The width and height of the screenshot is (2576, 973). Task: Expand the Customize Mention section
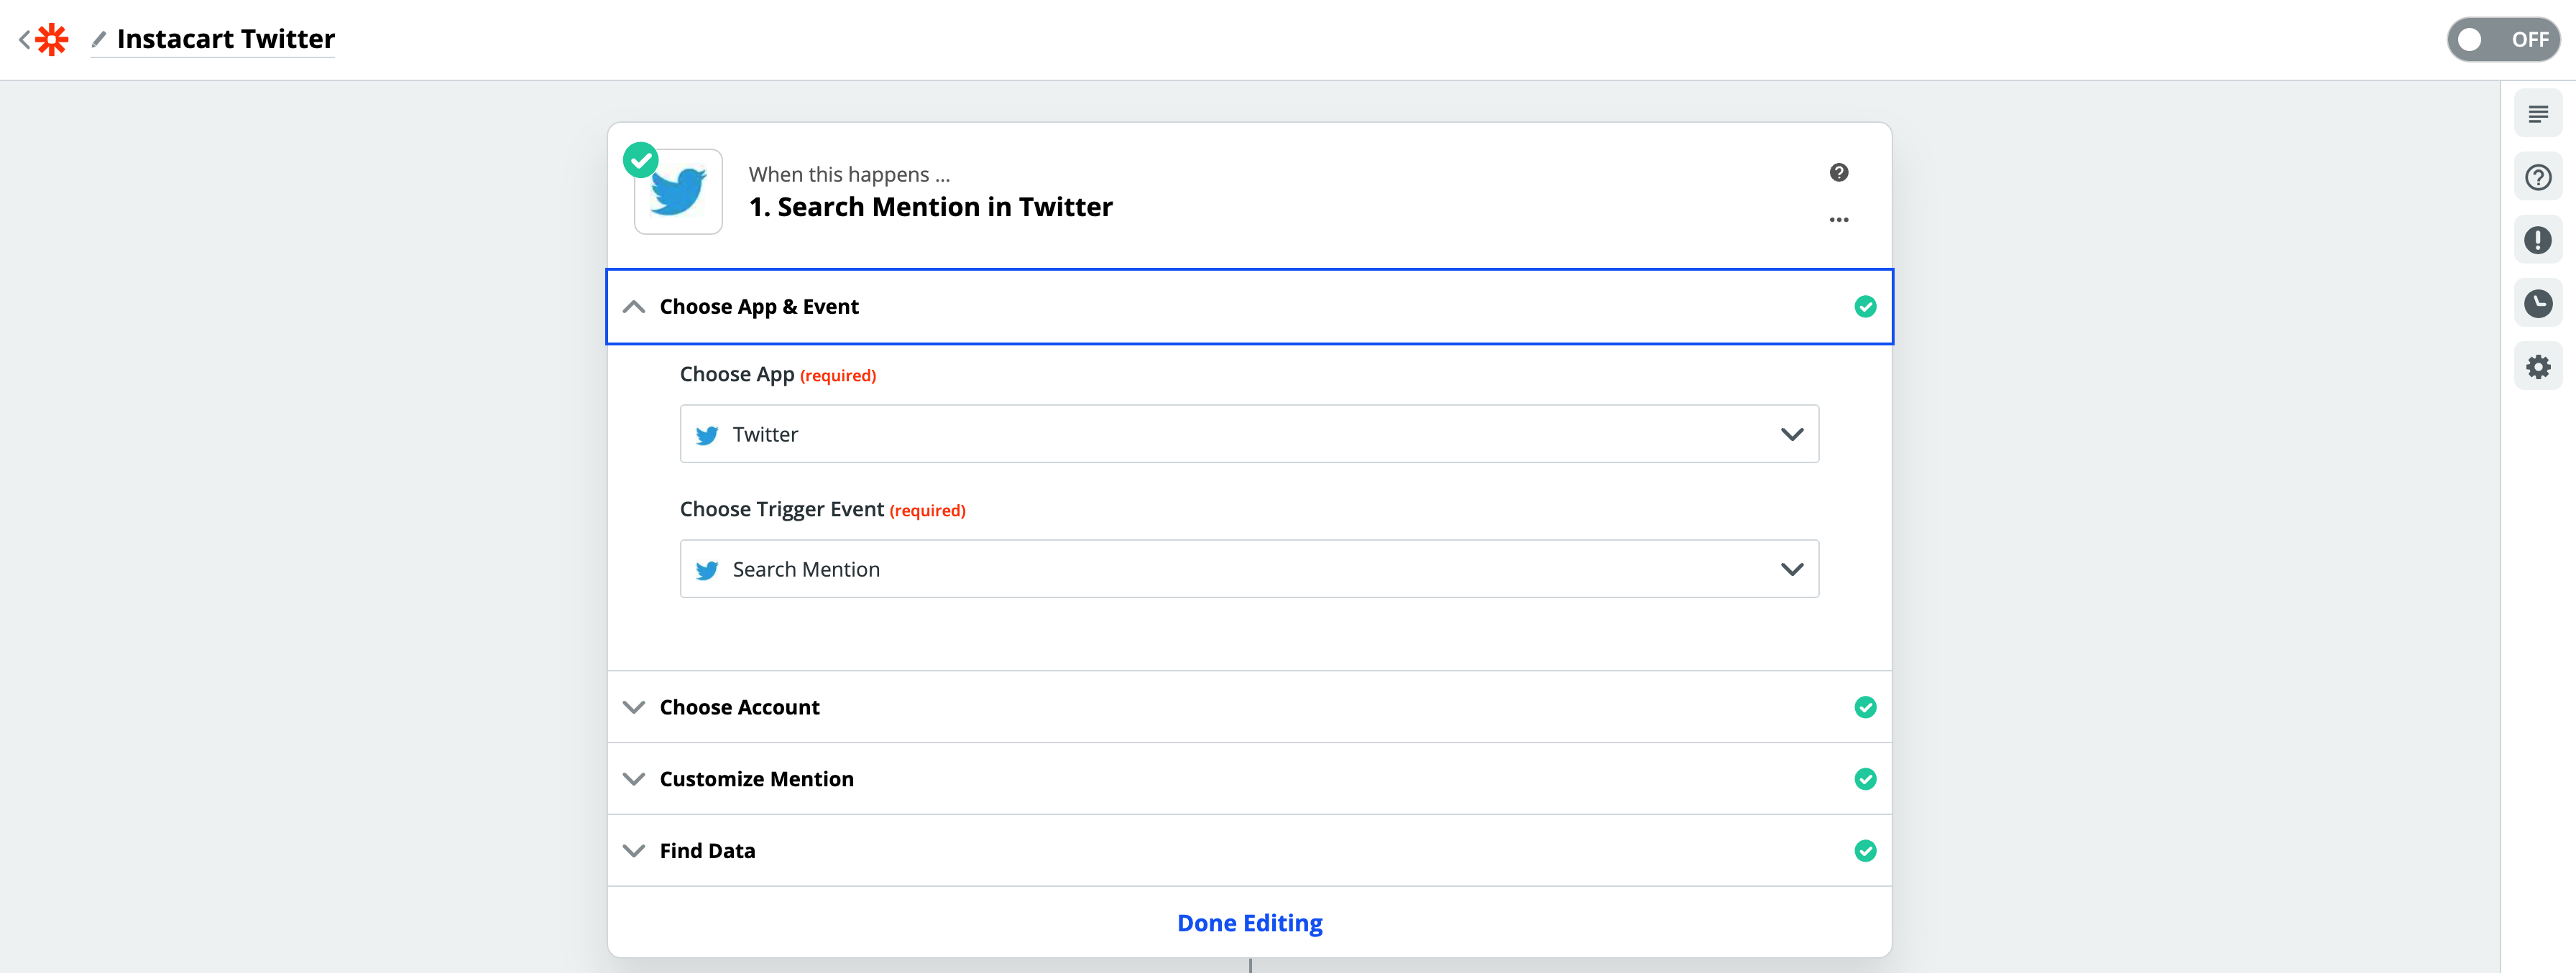coord(1249,779)
